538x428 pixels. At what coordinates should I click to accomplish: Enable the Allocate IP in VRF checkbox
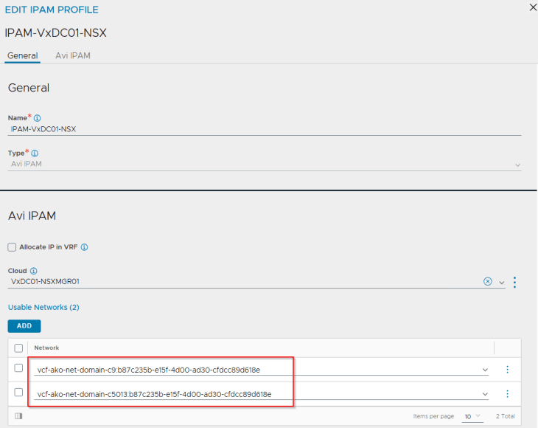[12, 247]
